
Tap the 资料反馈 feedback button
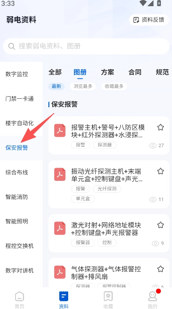pyautogui.click(x=149, y=20)
